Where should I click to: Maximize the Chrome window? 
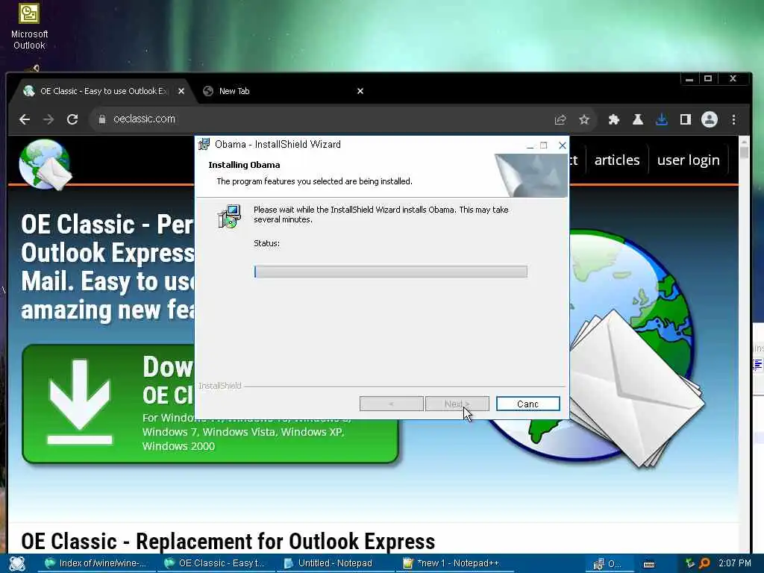(x=708, y=79)
